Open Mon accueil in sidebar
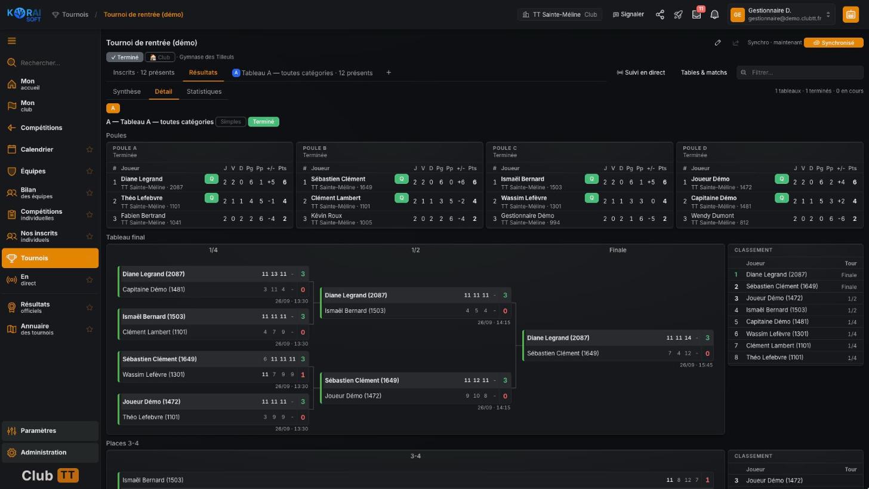This screenshot has width=869, height=489. tap(50, 84)
